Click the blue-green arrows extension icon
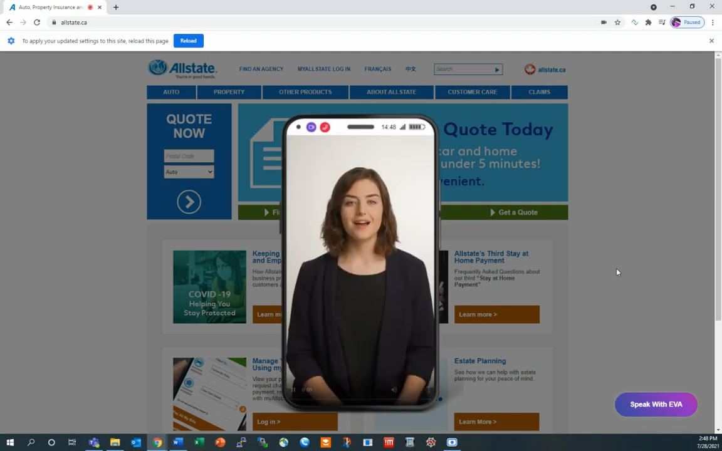Viewport: 722px width, 451px height. 634,22
